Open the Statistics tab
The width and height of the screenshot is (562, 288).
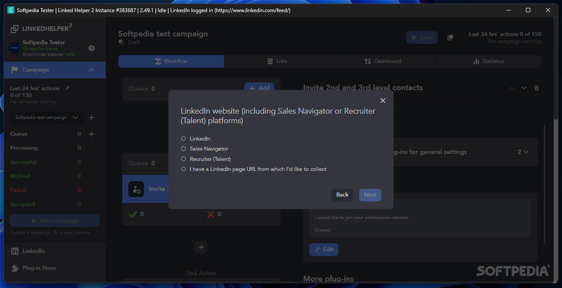point(488,61)
